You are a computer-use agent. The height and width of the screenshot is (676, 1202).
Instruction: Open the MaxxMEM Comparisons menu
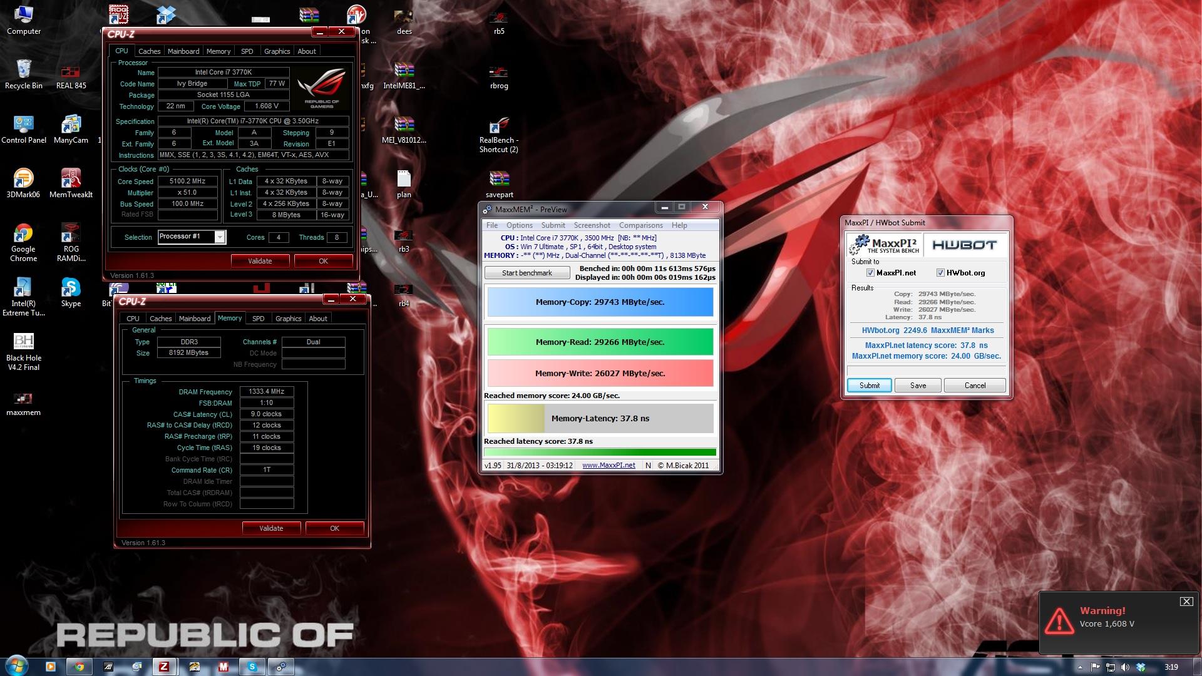(x=641, y=225)
